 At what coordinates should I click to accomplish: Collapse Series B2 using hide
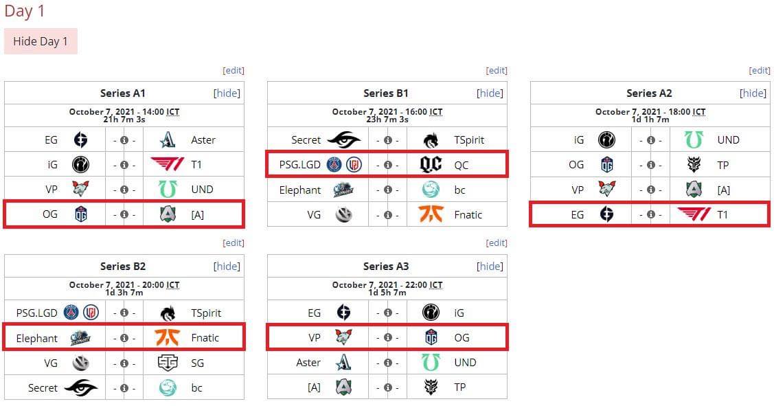[227, 267]
